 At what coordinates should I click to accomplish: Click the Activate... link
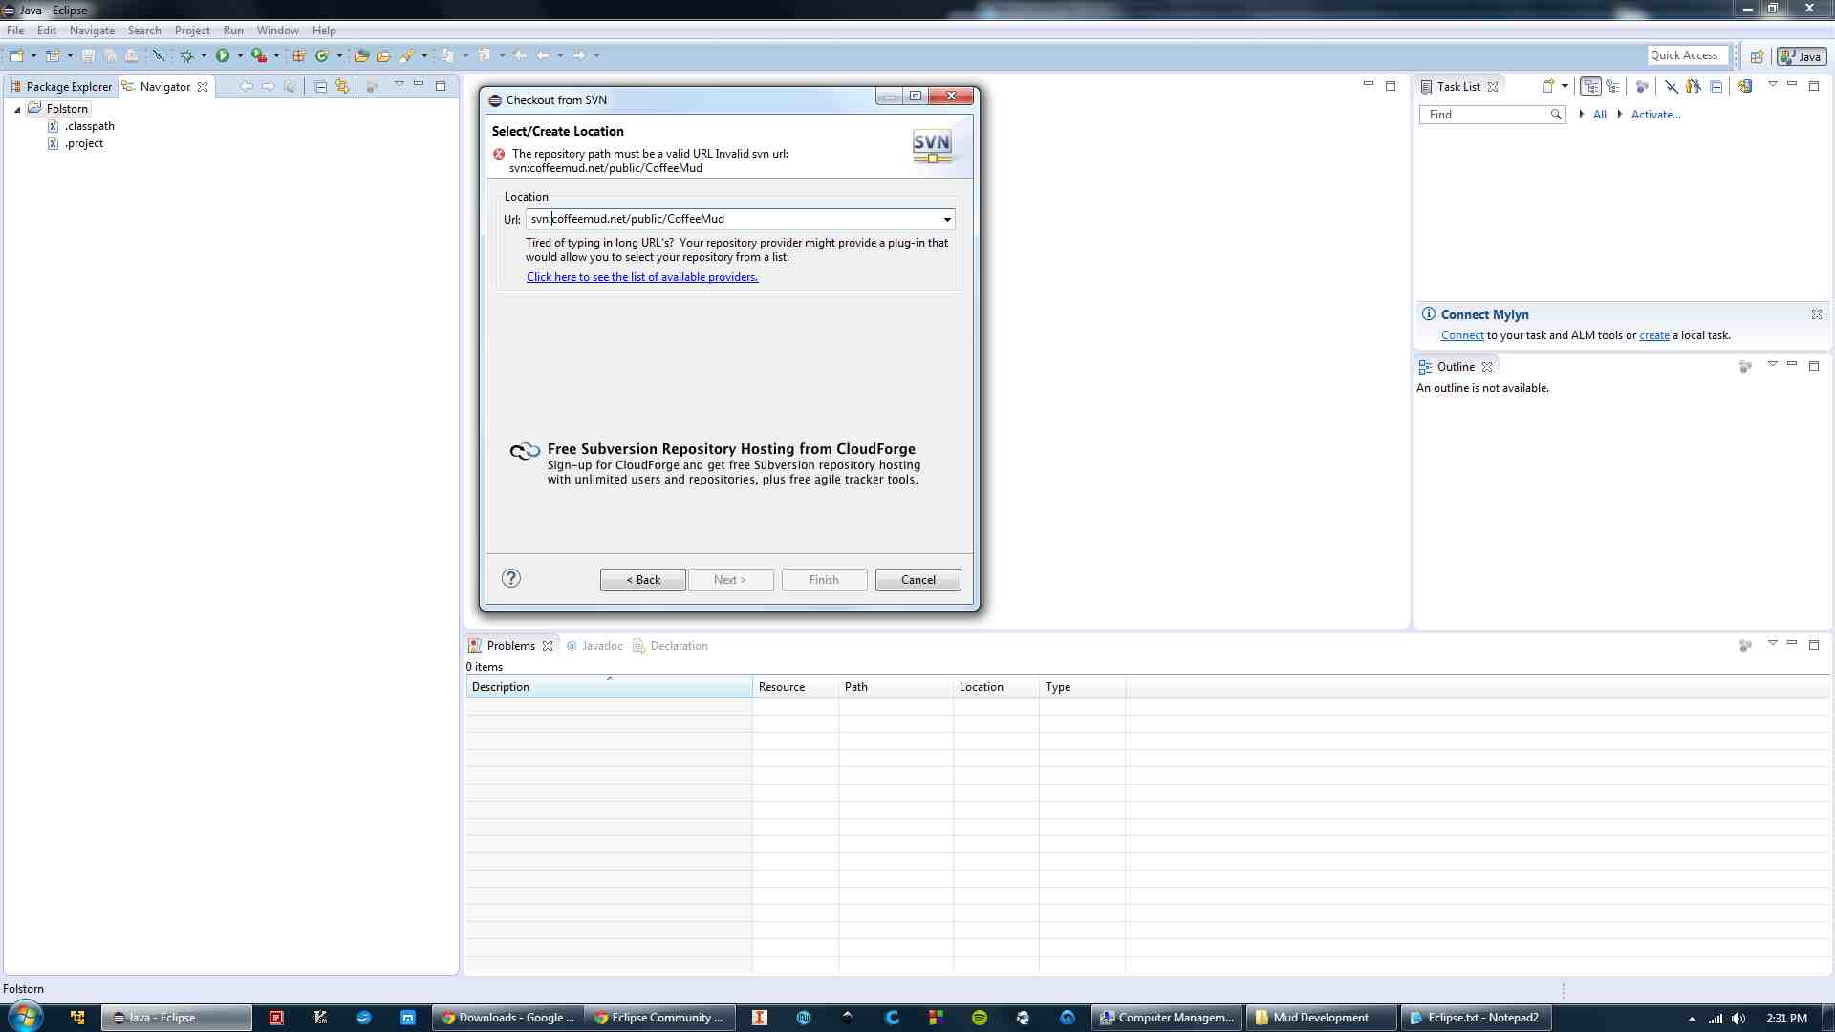[x=1655, y=115]
